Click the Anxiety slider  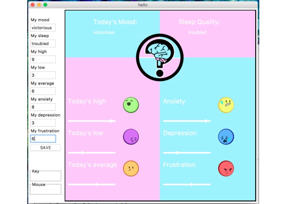click(187, 121)
